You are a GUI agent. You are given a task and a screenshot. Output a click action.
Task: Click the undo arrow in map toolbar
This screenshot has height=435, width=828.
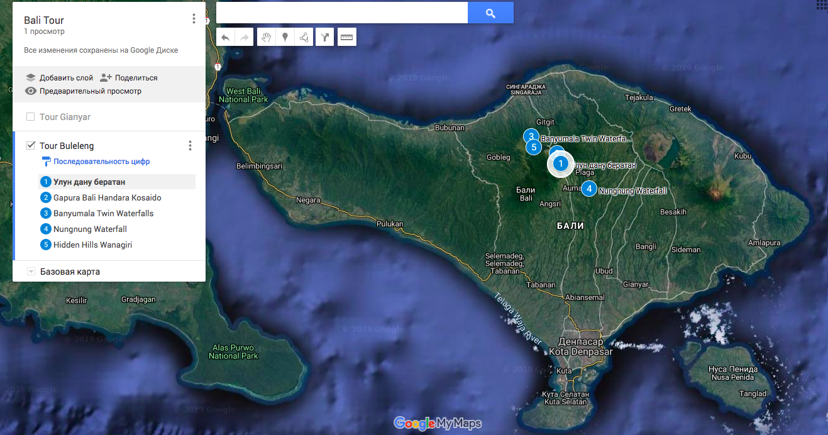(x=225, y=38)
